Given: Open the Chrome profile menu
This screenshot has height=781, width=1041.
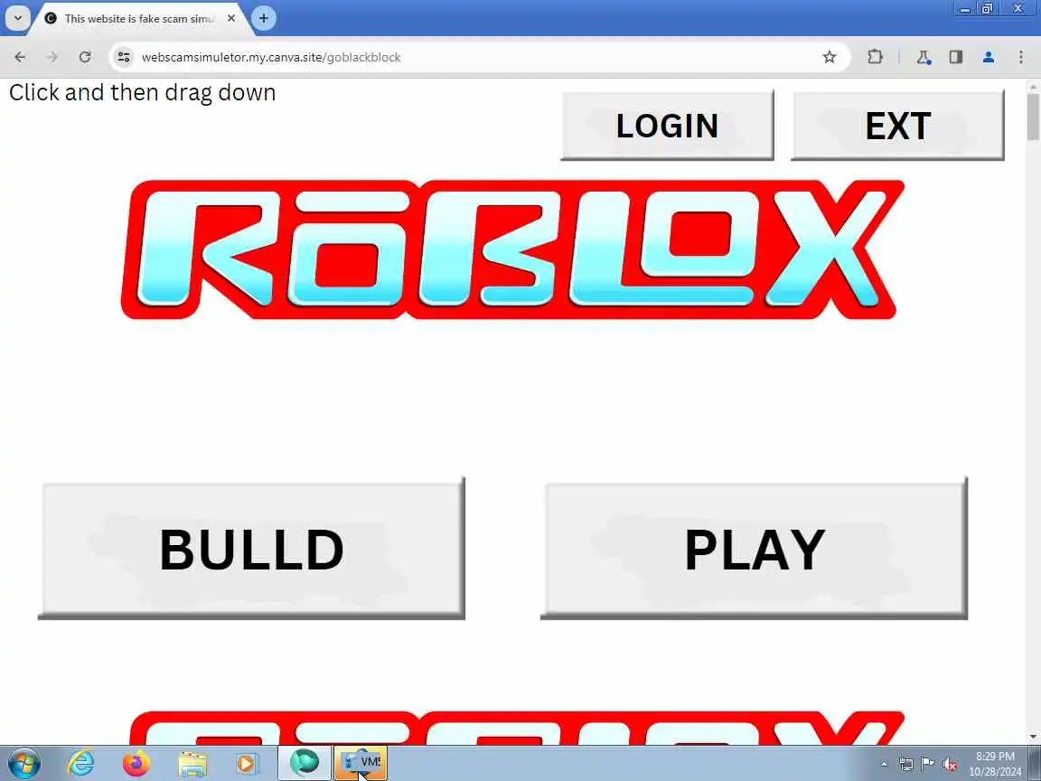Looking at the screenshot, I should click(x=989, y=57).
